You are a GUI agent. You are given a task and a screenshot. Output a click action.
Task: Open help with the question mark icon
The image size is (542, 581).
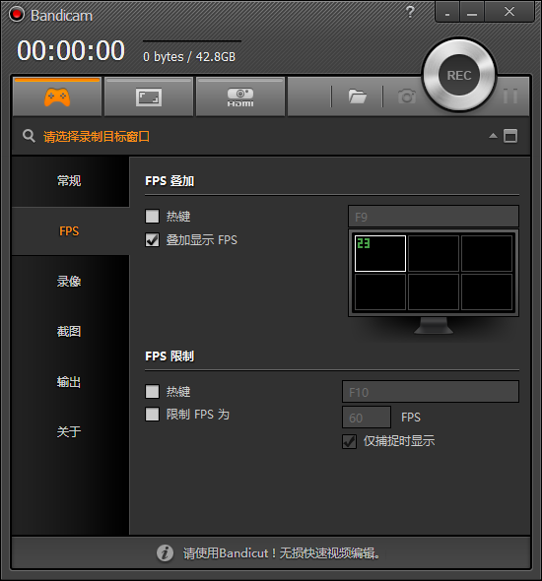pos(410,12)
